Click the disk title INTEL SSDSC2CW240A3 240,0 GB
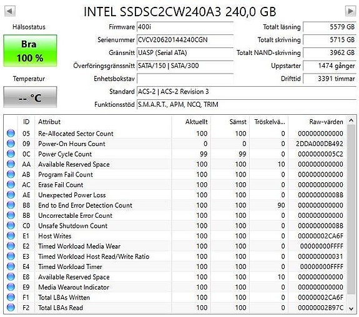Viewport: 359px width, 317px height. coord(180,12)
